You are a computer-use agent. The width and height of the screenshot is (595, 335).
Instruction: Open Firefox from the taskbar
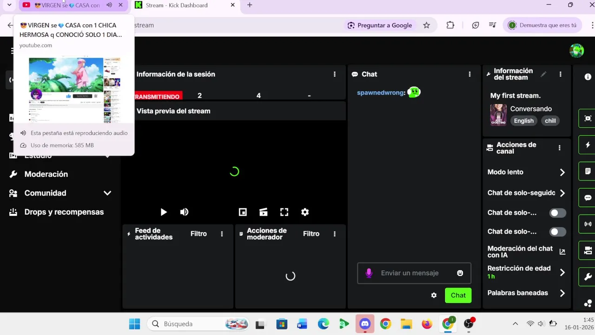point(427,324)
